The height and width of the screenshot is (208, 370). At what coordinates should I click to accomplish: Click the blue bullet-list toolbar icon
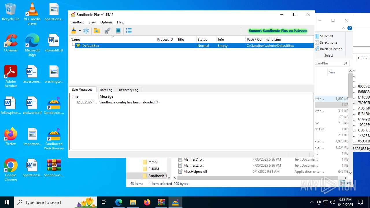click(129, 31)
